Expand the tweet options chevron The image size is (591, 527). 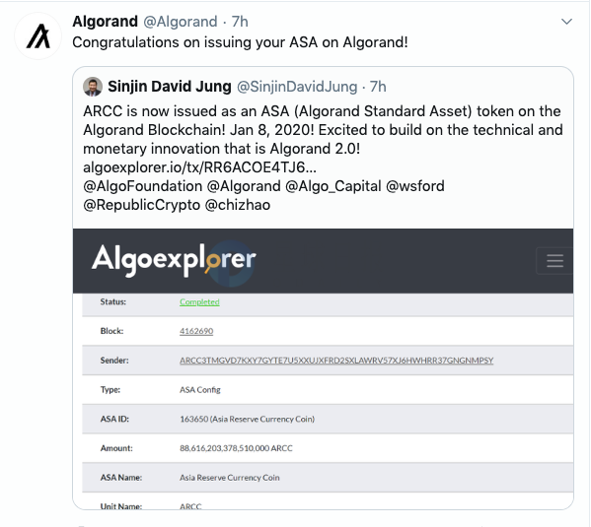[x=566, y=22]
